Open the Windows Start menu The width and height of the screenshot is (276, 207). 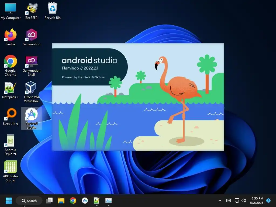(9, 201)
